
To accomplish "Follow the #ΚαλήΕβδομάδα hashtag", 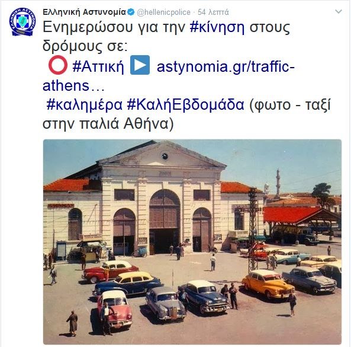I will pos(185,104).
